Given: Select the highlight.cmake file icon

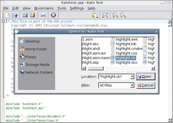Looking at the screenshot, I should point(113,48).
